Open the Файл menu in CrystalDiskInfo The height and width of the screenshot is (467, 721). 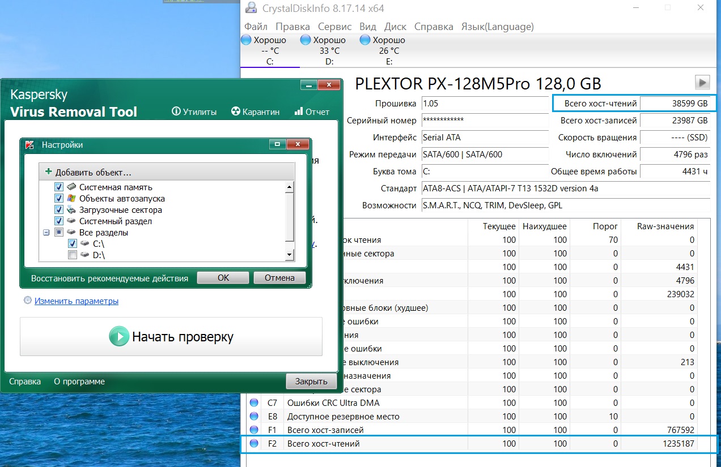pos(256,27)
